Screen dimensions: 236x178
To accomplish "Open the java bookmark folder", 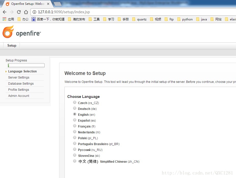I will point(202,19).
